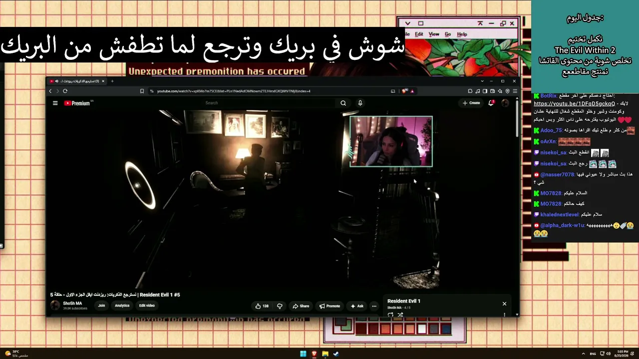Click the webcam overlay in the video

point(391,141)
